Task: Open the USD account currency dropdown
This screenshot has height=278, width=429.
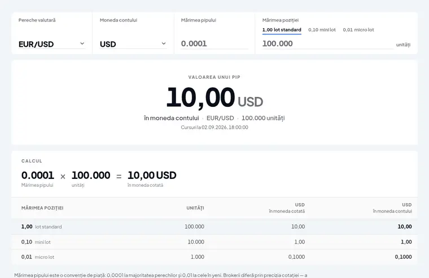Action: point(133,44)
